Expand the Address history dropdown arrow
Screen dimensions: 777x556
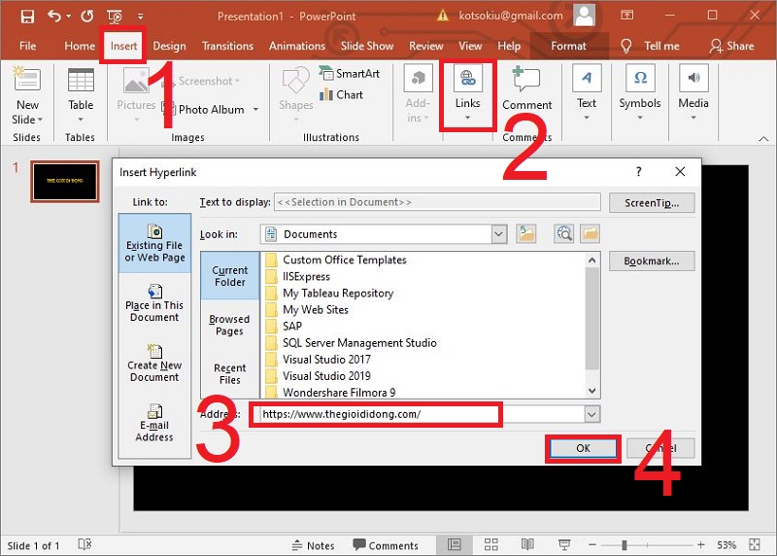591,414
